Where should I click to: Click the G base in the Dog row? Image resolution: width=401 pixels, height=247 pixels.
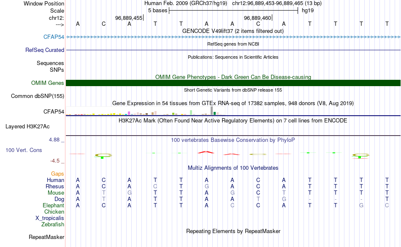[x=284, y=199]
